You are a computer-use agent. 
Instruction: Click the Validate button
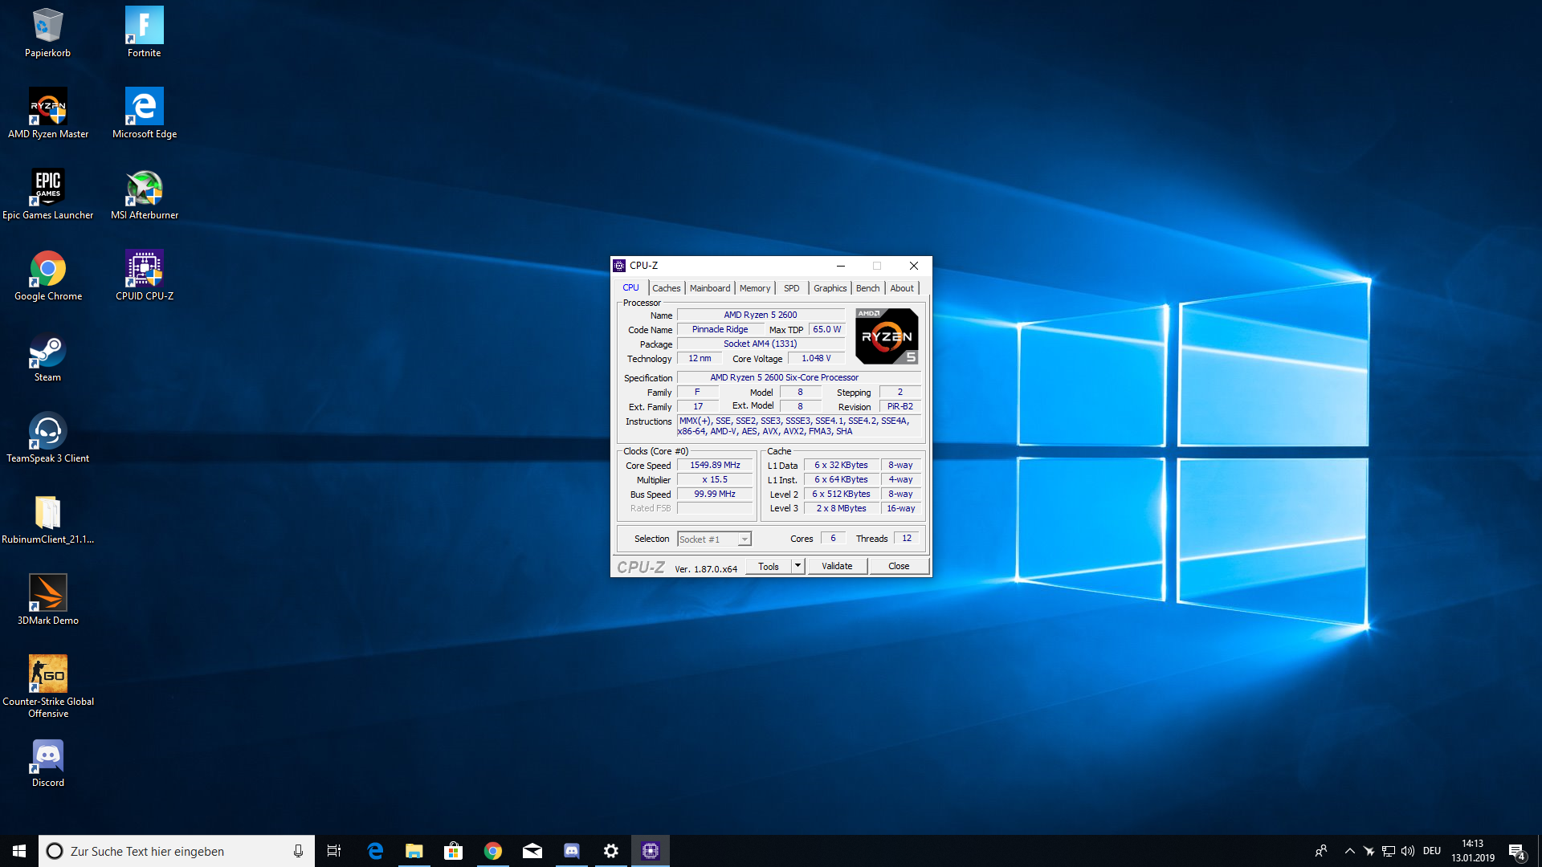pyautogui.click(x=837, y=566)
